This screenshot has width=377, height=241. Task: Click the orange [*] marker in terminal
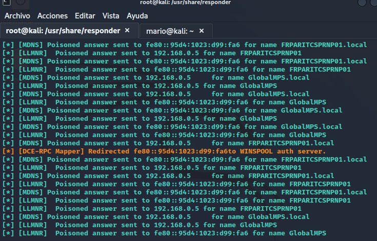point(8,151)
